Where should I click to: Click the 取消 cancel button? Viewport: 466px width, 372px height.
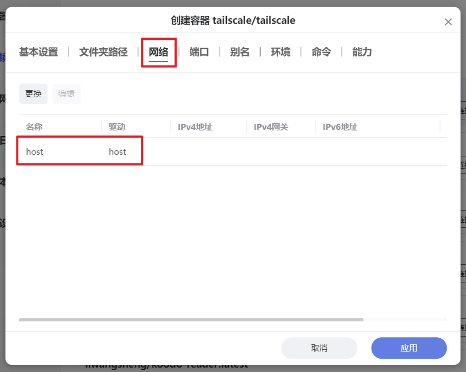coord(319,348)
